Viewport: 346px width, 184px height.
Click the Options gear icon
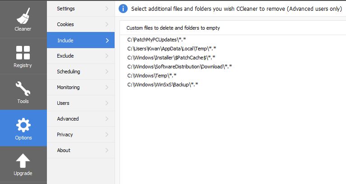[23, 125]
